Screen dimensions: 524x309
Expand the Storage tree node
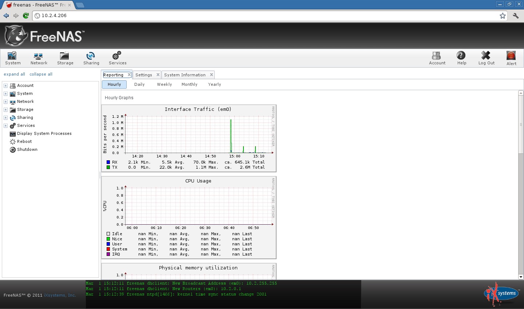pos(5,109)
